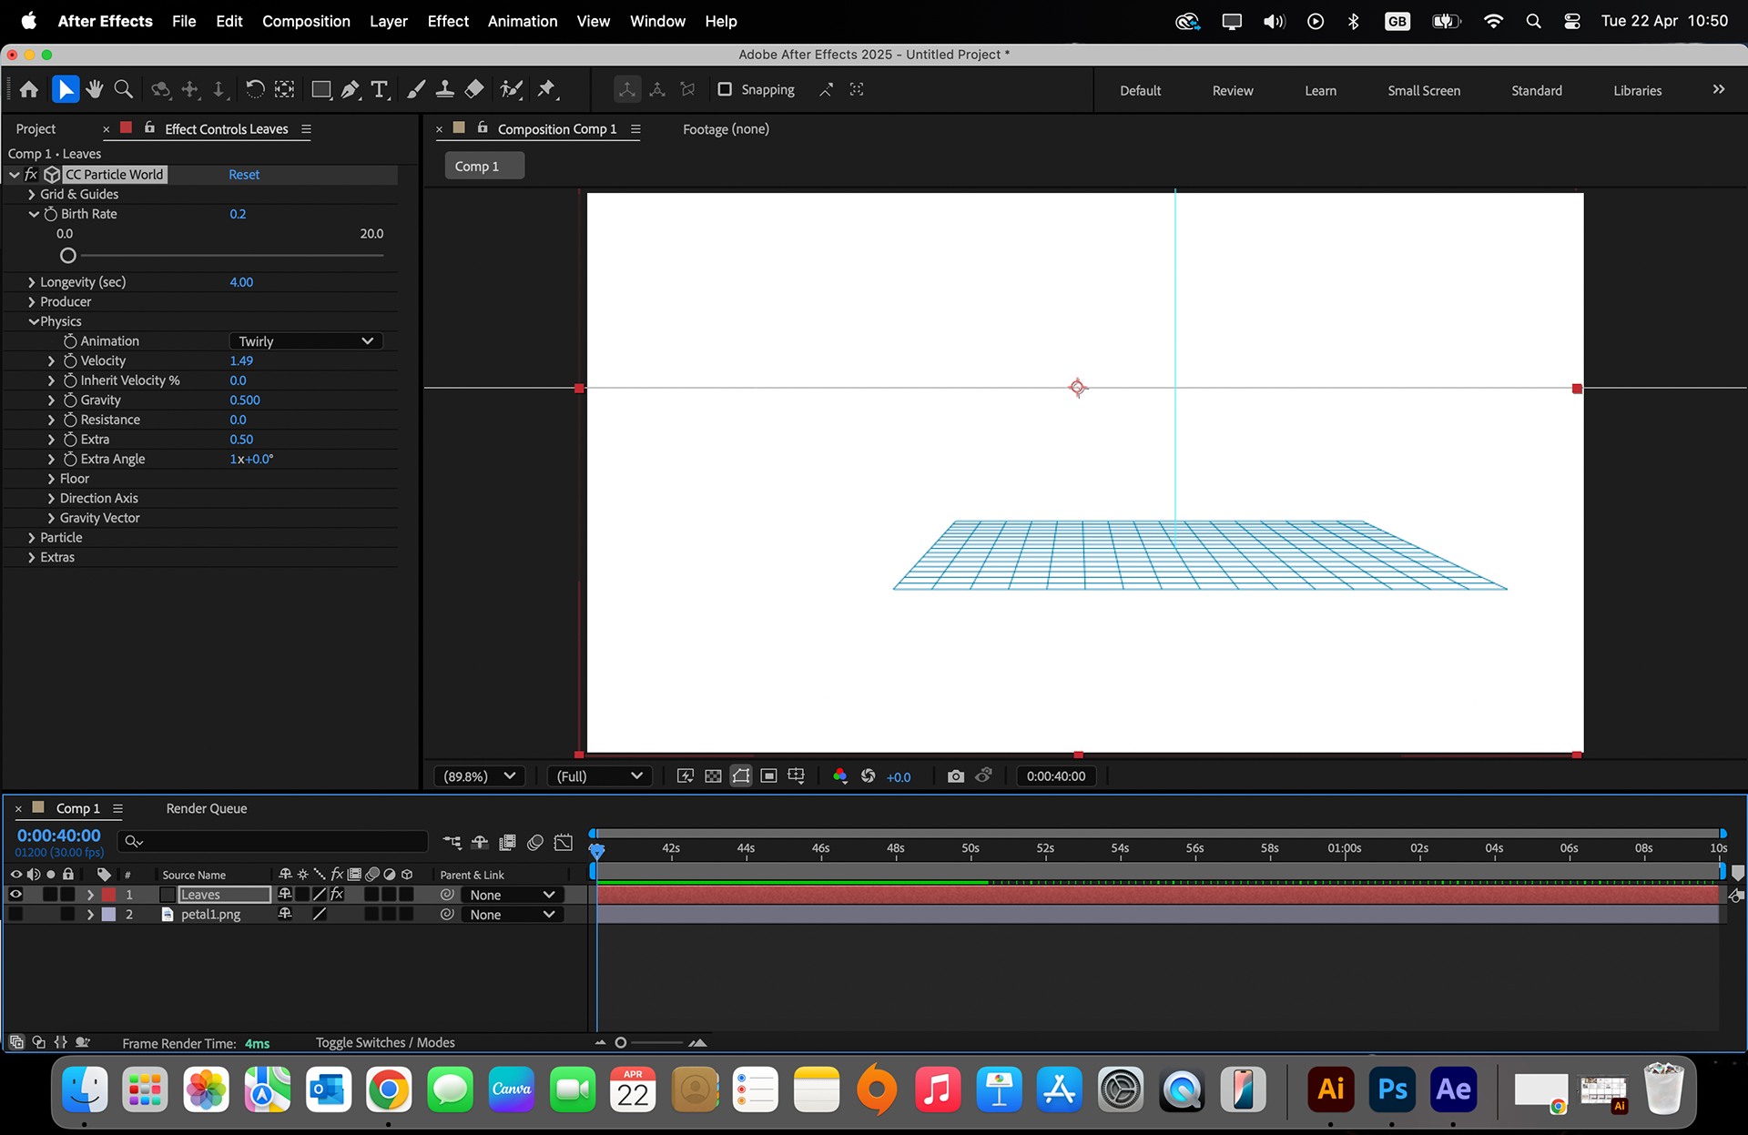Click the reset exposure icon
The width and height of the screenshot is (1748, 1135).
coord(869,776)
